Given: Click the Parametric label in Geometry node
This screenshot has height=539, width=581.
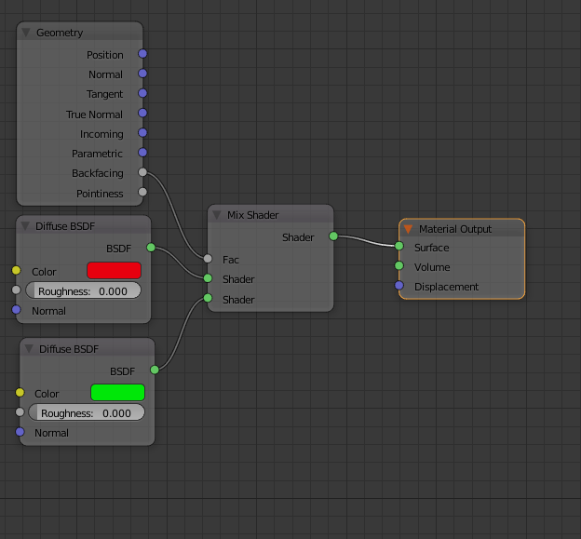Looking at the screenshot, I should 97,154.
